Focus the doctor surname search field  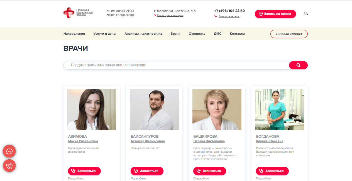176,65
